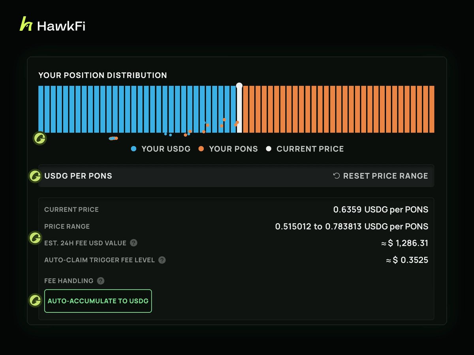Click the circular arrow reset icon
The width and height of the screenshot is (474, 355).
tap(337, 176)
